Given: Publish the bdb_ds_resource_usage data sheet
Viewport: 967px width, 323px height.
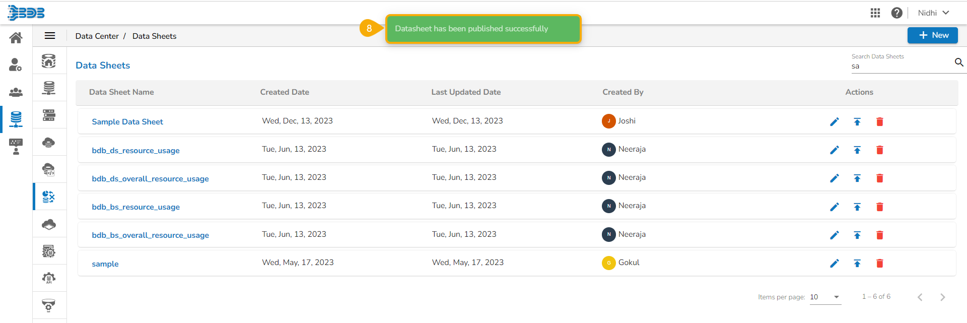Looking at the screenshot, I should tap(857, 150).
